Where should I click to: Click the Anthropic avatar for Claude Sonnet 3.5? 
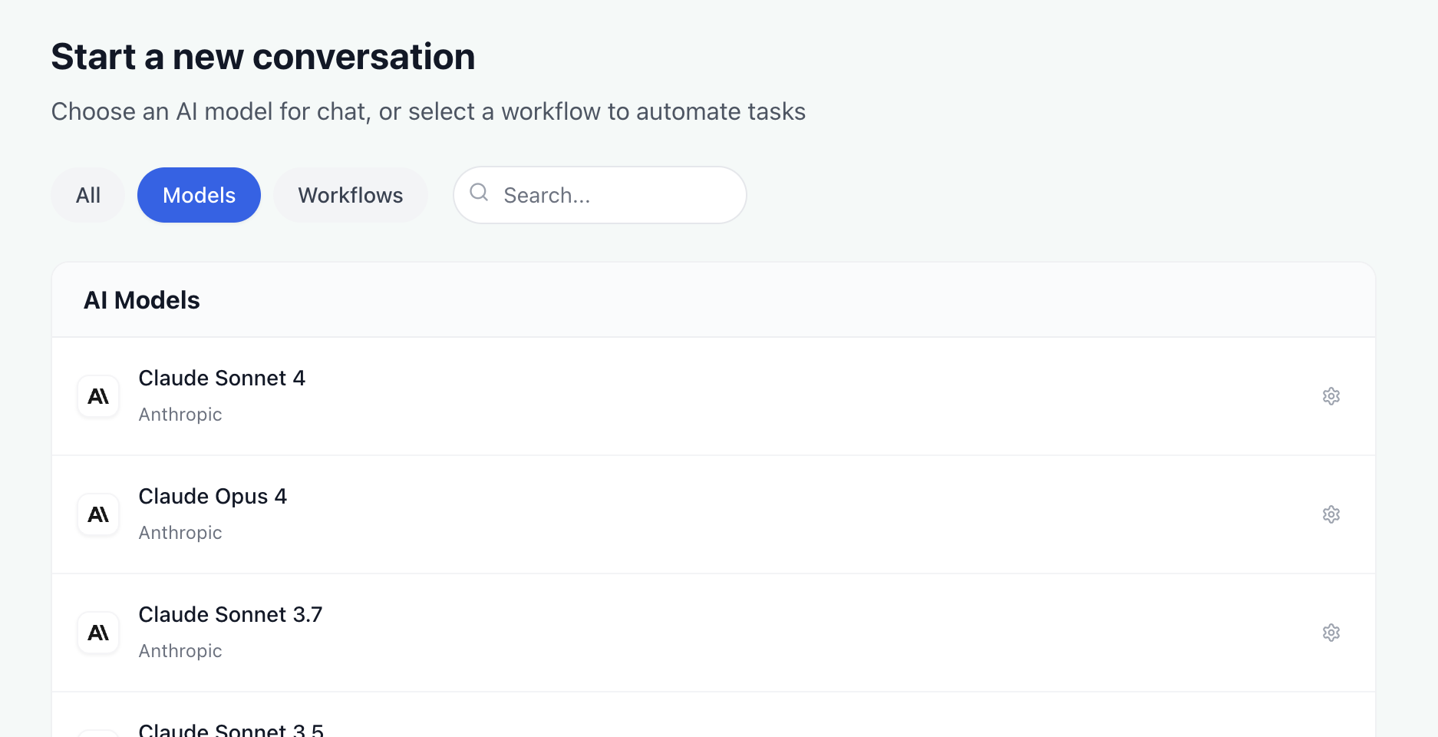coord(97,729)
